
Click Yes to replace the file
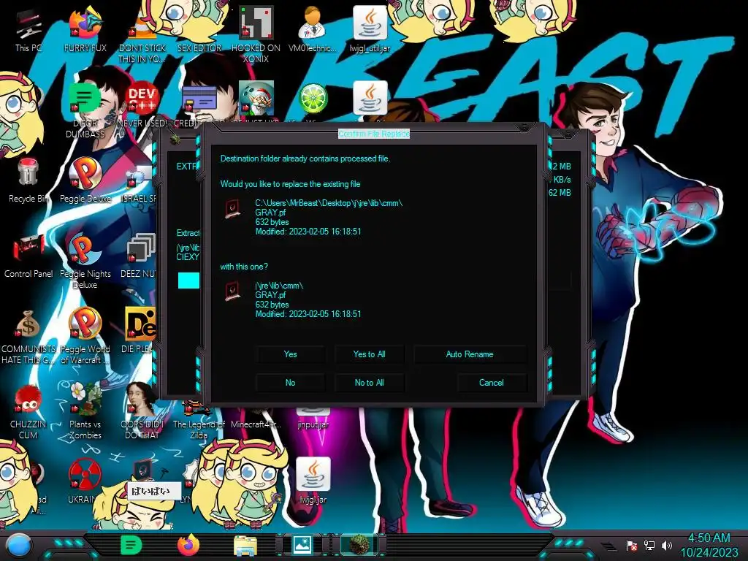coord(290,354)
